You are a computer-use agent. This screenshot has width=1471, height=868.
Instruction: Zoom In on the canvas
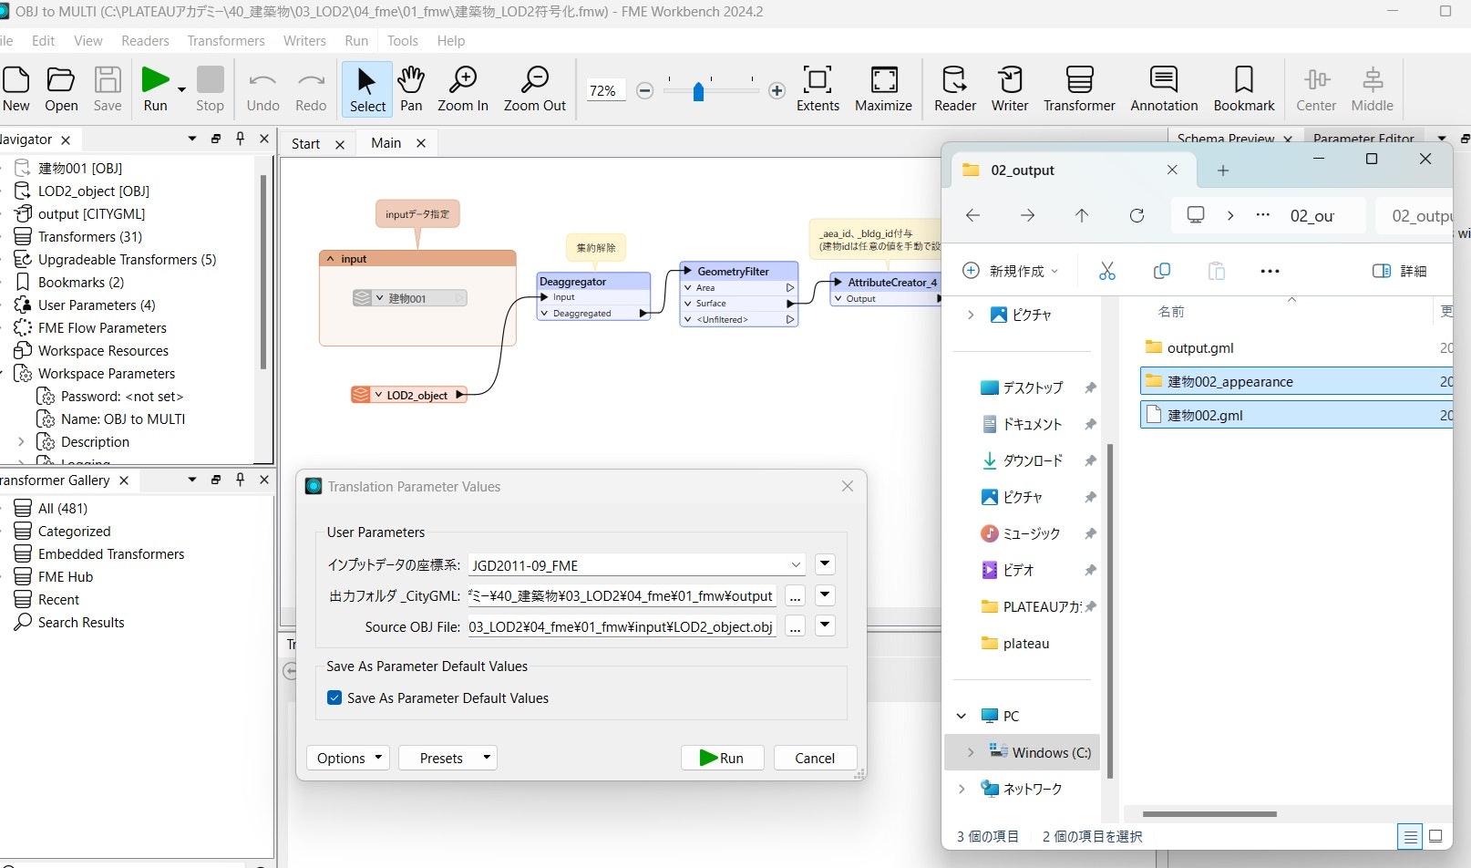[x=463, y=89]
